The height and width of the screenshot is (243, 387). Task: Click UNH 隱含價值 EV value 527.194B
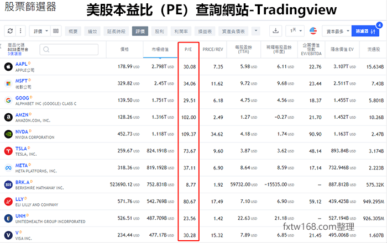coord(338,218)
